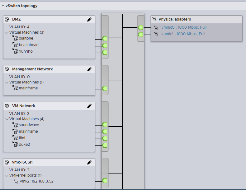Screen dimensions: 246x190
Task: Select the duke2 virtual machine
Action: (24, 145)
